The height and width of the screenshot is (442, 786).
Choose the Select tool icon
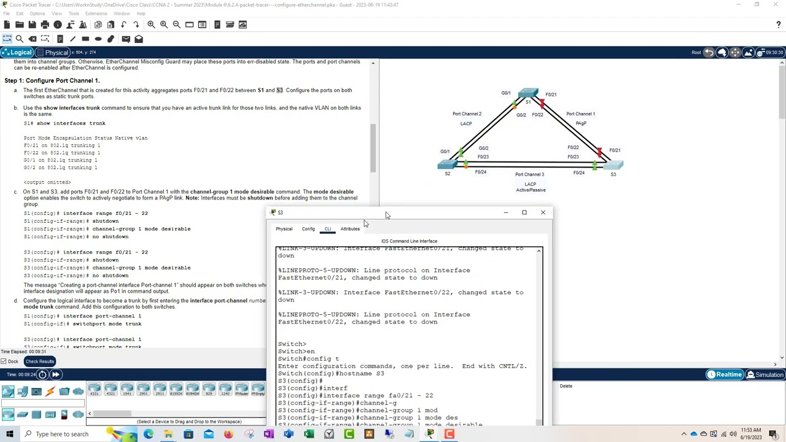[7, 39]
